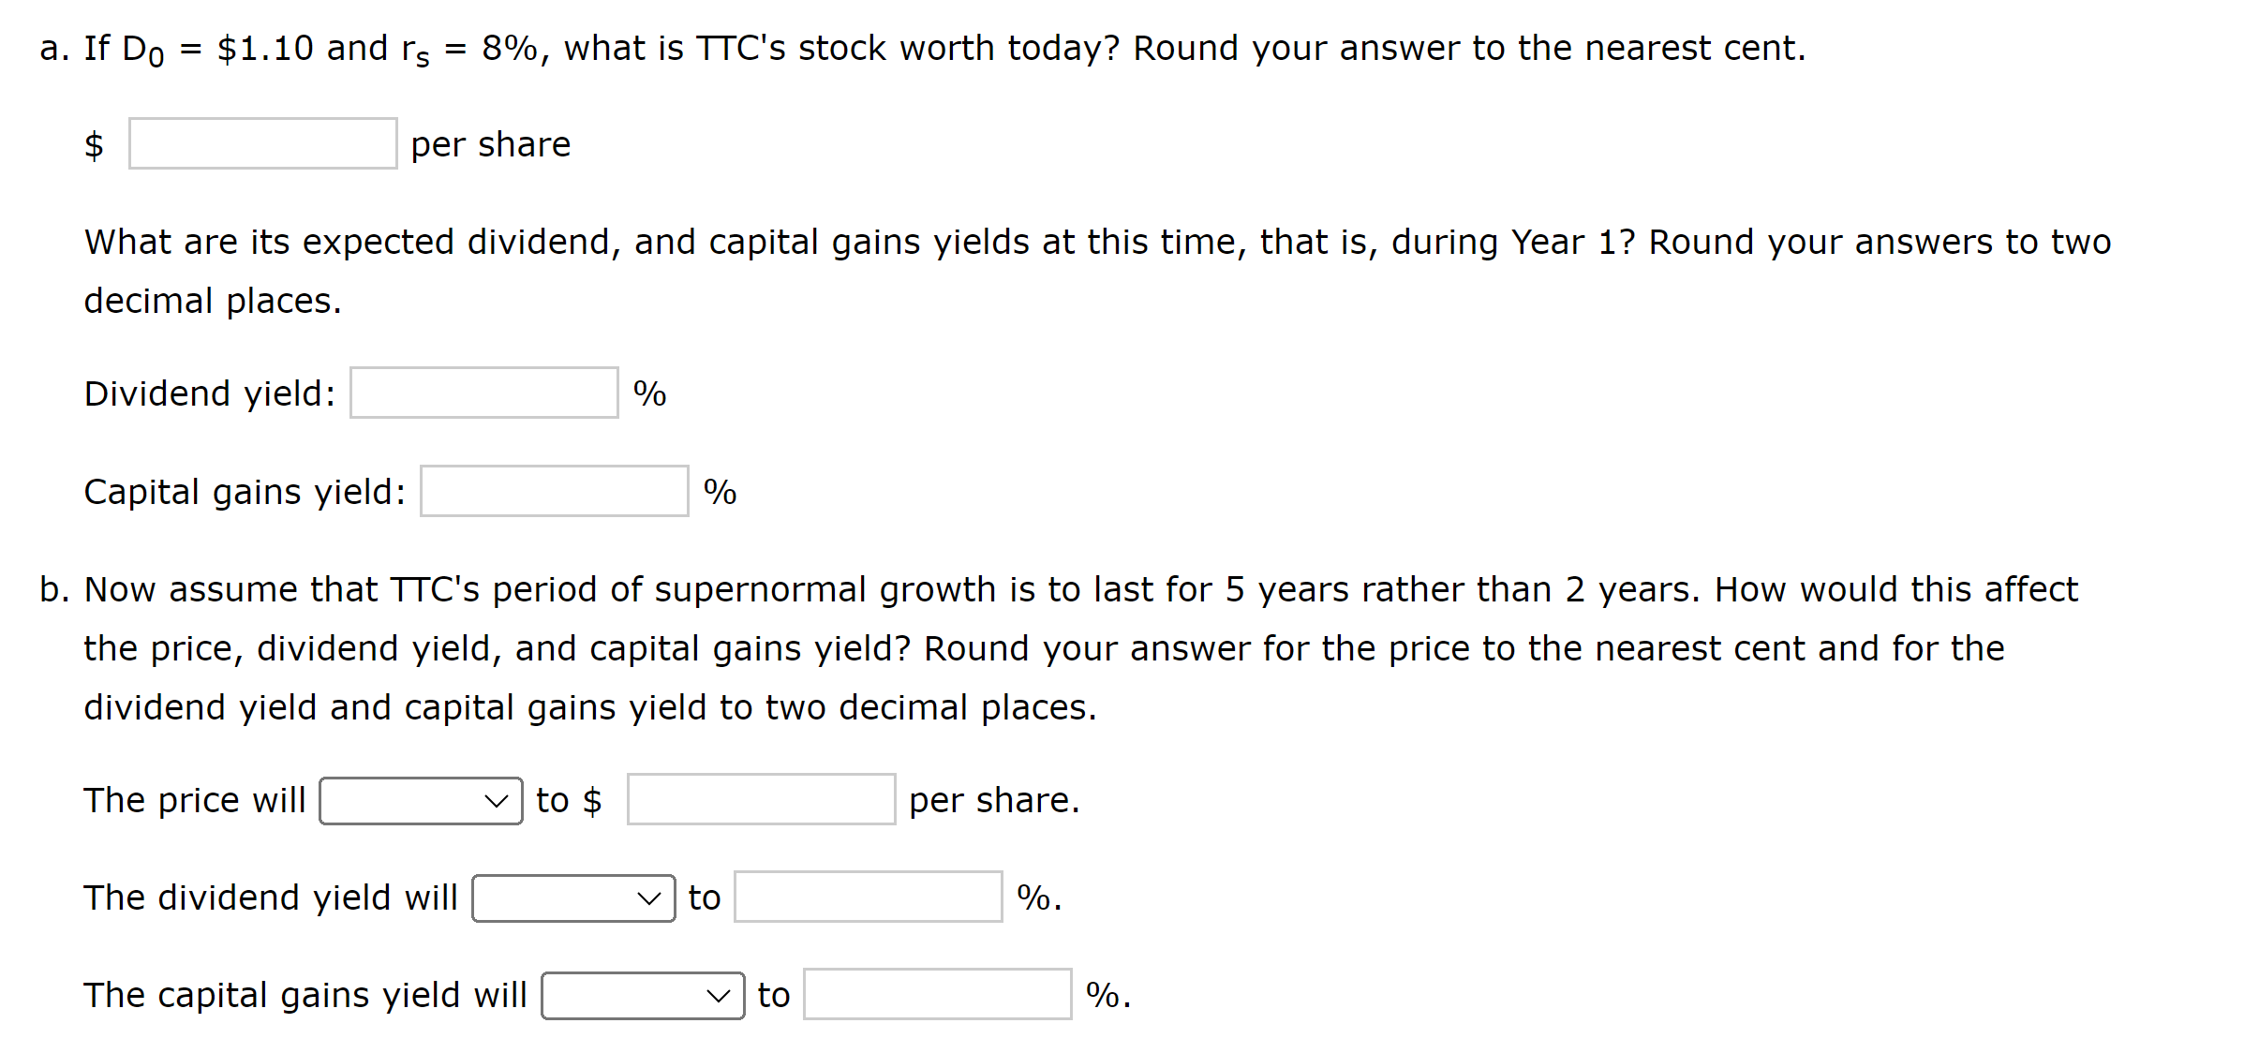Open the dropdown after 'The capital gains yield will'
This screenshot has width=2244, height=1053.
pyautogui.click(x=642, y=995)
